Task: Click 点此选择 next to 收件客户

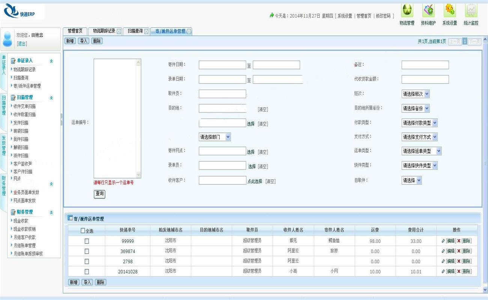Action: (x=255, y=181)
